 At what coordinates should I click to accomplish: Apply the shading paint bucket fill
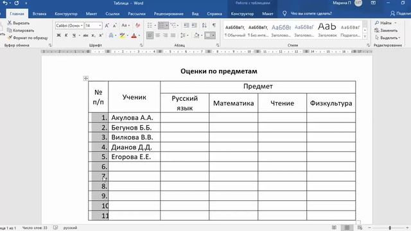[197, 35]
